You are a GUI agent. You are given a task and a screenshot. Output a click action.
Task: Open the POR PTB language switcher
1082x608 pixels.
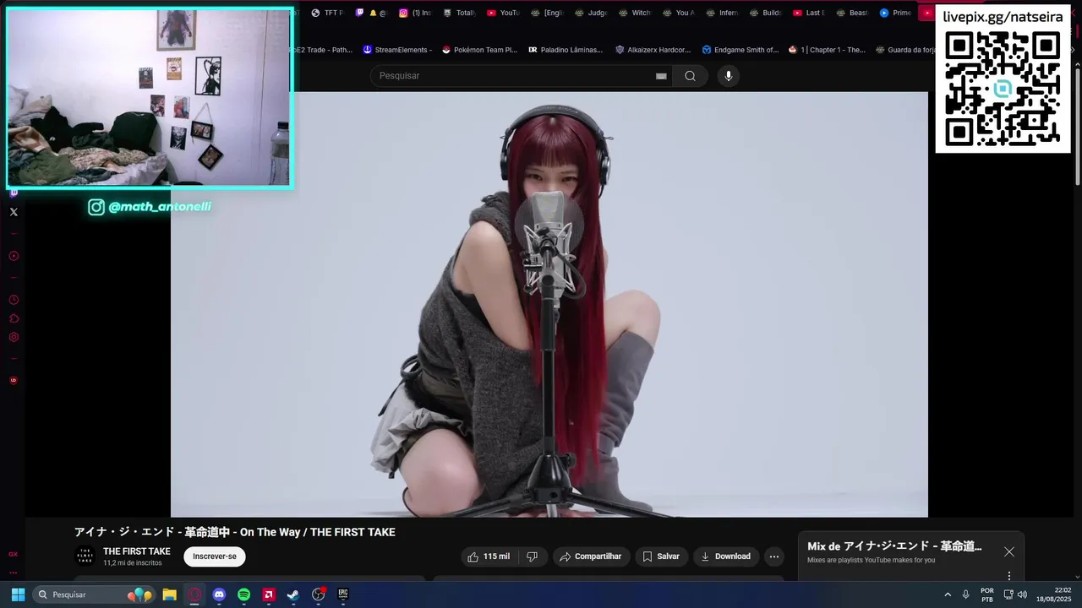click(987, 594)
